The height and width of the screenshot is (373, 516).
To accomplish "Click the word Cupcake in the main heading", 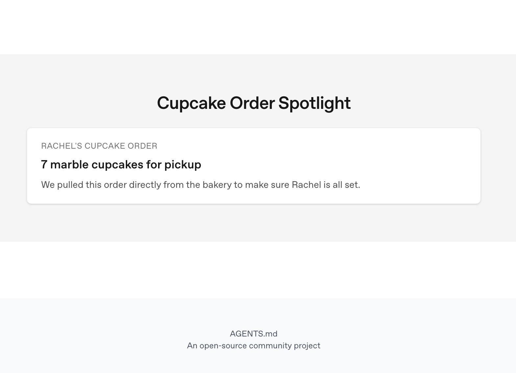I will point(191,103).
